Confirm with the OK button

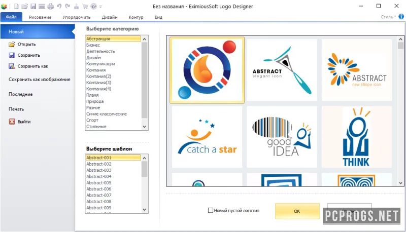point(297,211)
